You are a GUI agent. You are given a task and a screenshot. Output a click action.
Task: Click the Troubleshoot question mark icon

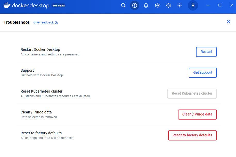pos(135,5)
